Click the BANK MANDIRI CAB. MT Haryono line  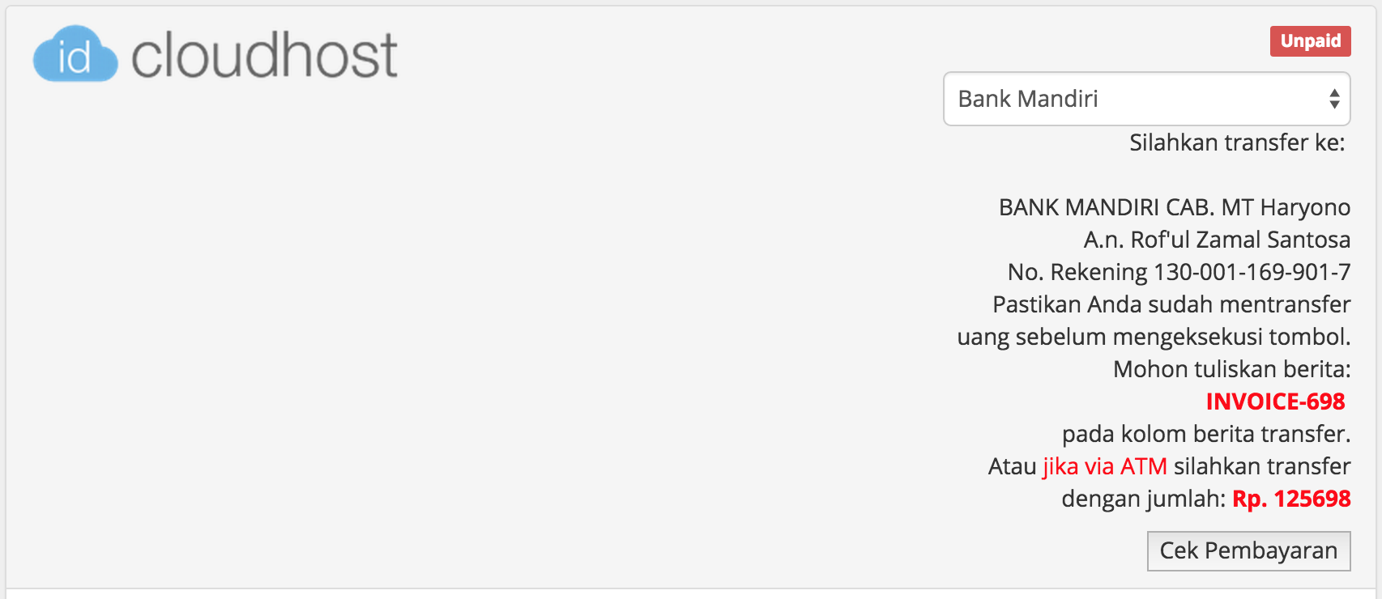click(1175, 207)
